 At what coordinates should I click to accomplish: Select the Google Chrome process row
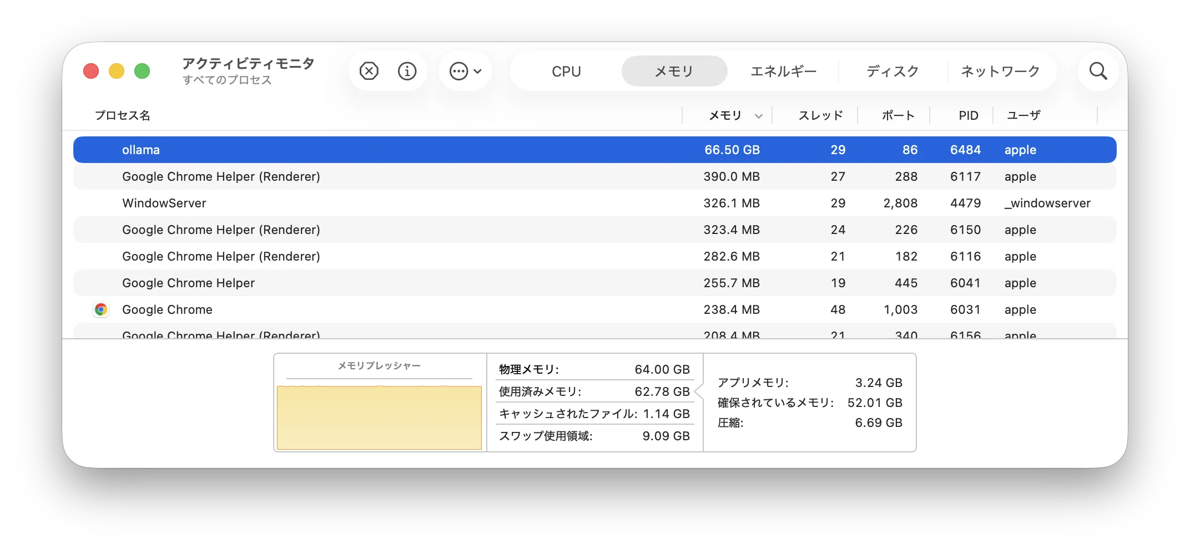(595, 309)
